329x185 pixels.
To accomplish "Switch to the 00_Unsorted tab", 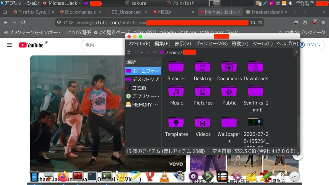I will [126, 12].
